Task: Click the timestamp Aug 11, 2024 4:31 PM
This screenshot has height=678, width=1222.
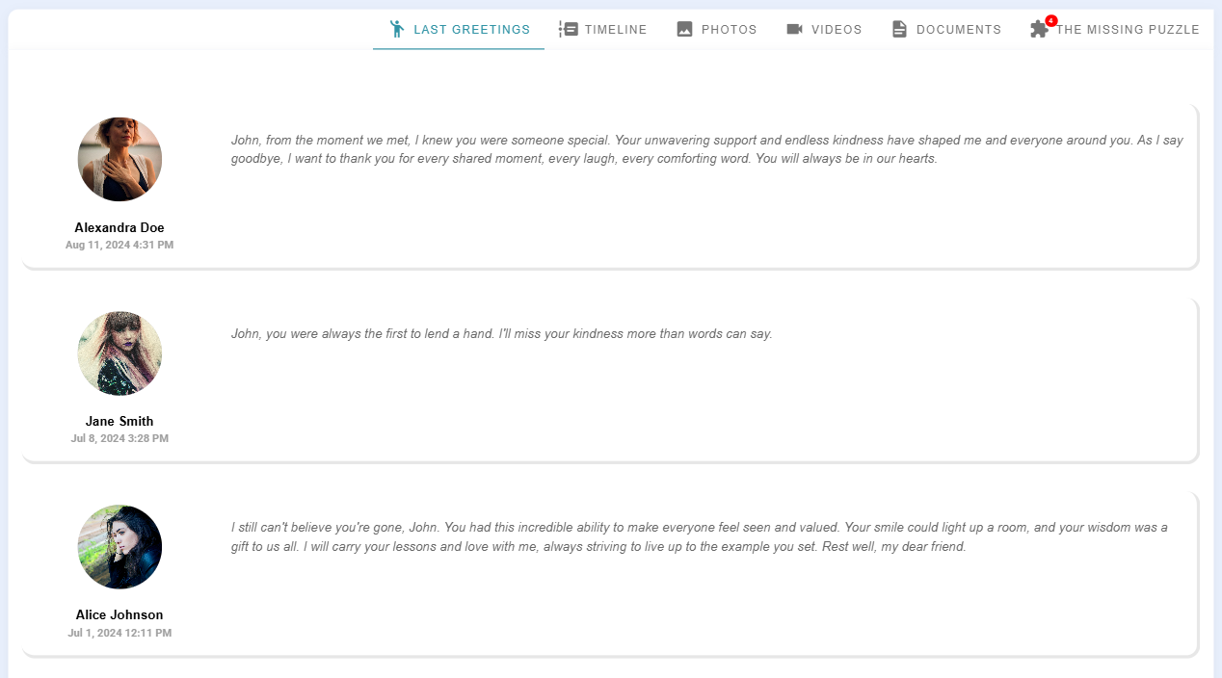Action: (x=120, y=246)
